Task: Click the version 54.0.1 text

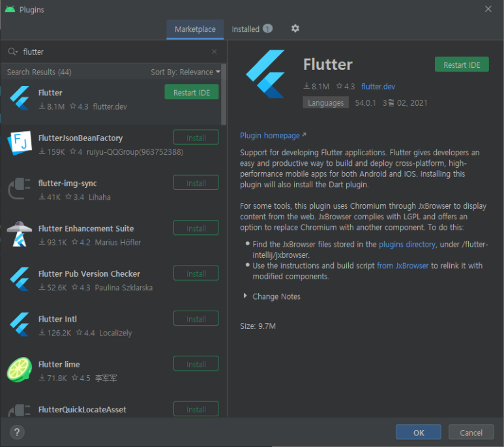Action: coord(365,103)
